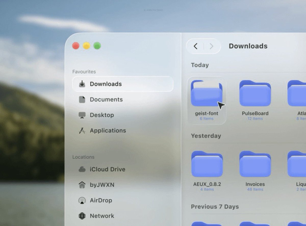Click the Today section header
The image size is (306, 226).
[x=200, y=65]
